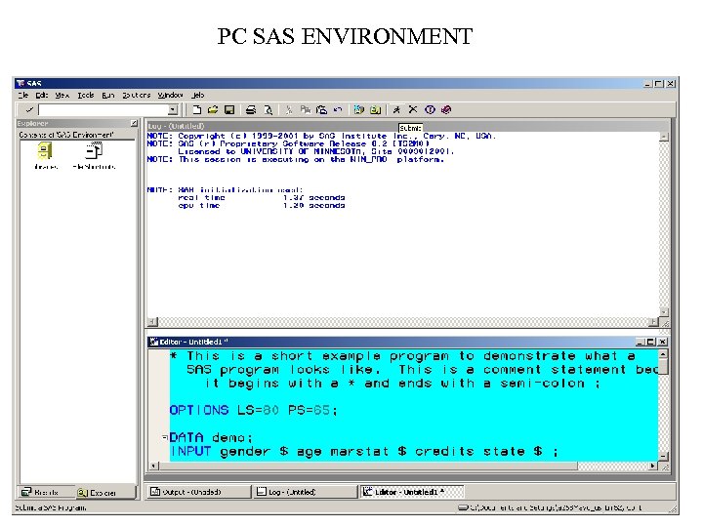The height and width of the screenshot is (527, 703).
Task: Print using the toolbar printer icon
Action: tap(251, 109)
